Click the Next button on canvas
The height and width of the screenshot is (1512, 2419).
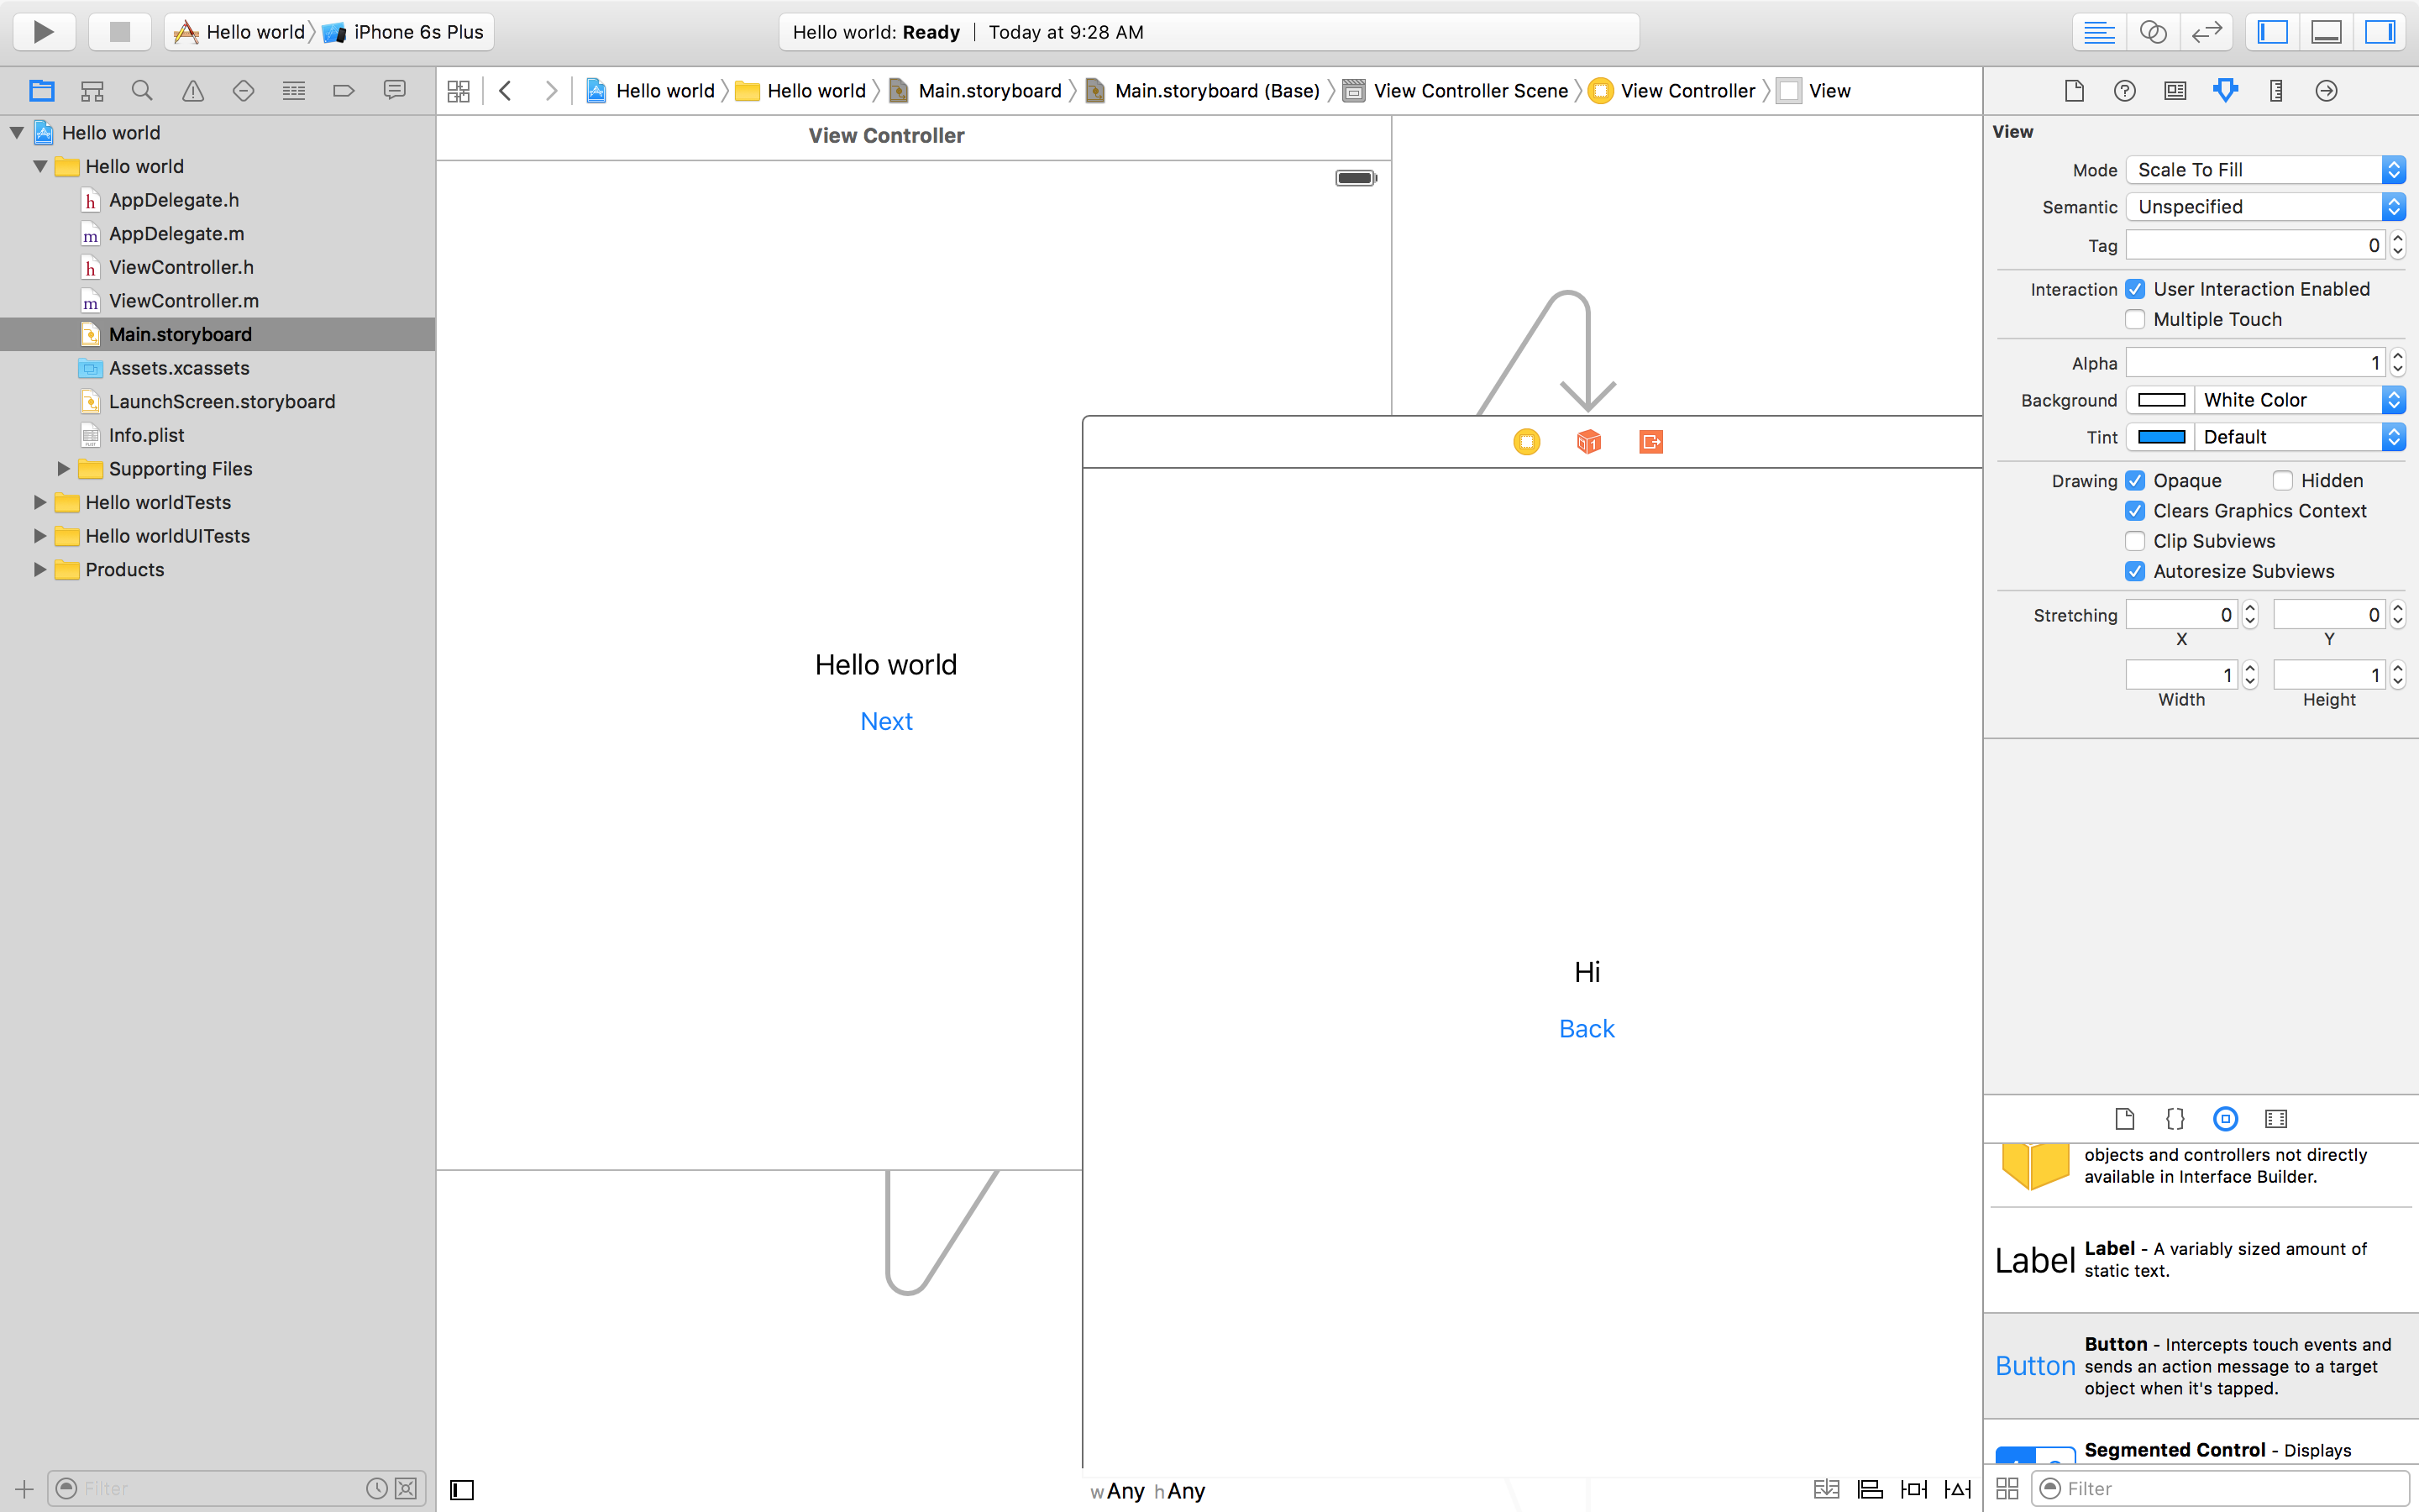point(885,721)
